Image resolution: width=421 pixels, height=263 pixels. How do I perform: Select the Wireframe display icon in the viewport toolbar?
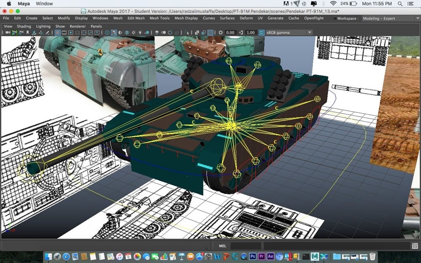point(107,32)
